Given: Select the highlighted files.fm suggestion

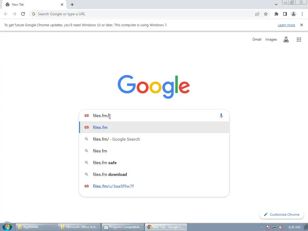Looking at the screenshot, I should 154,127.
